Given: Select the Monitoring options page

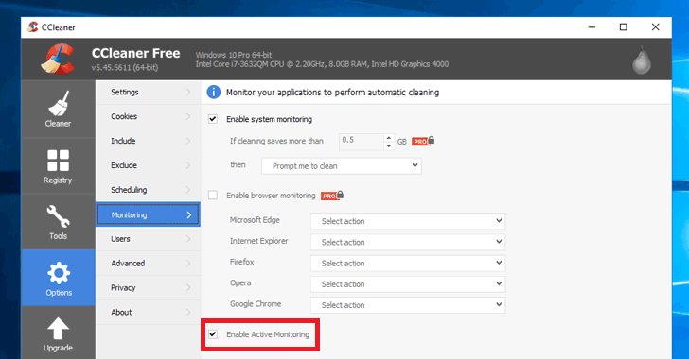Looking at the screenshot, I should pos(148,214).
